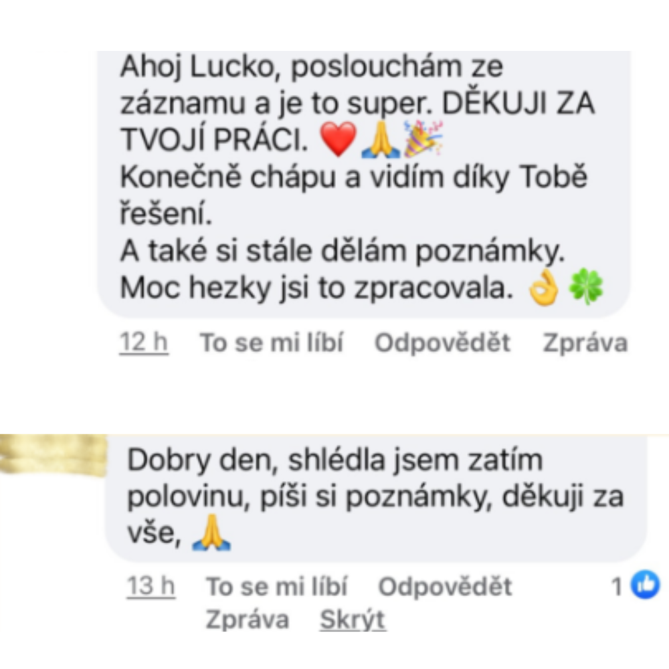Click the red heart emoji
669x669 pixels.
click(x=339, y=139)
